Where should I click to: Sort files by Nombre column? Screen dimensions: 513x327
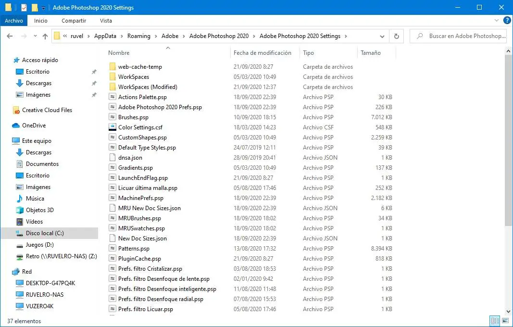pyautogui.click(x=119, y=53)
